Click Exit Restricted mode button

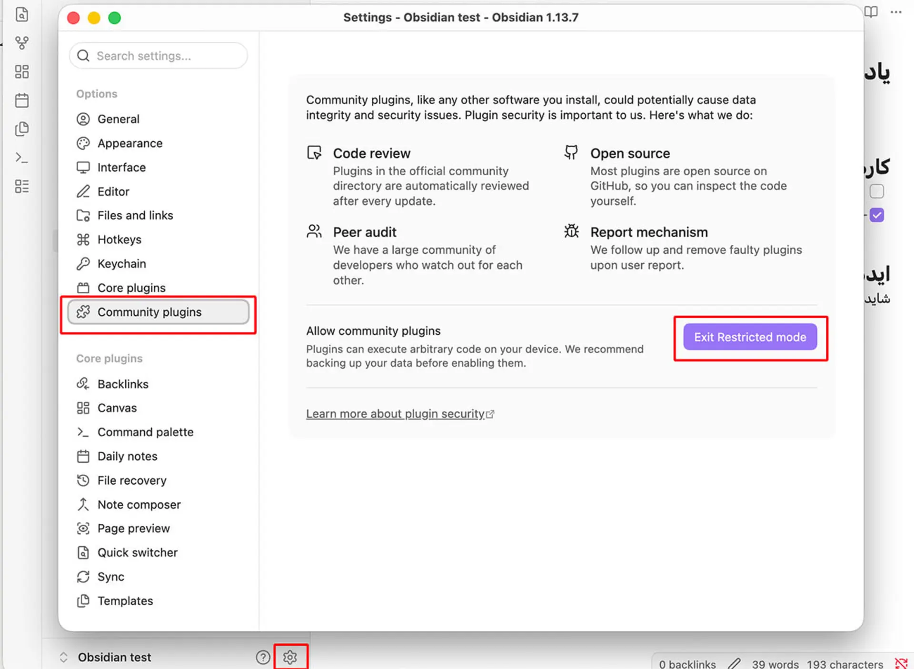click(750, 337)
